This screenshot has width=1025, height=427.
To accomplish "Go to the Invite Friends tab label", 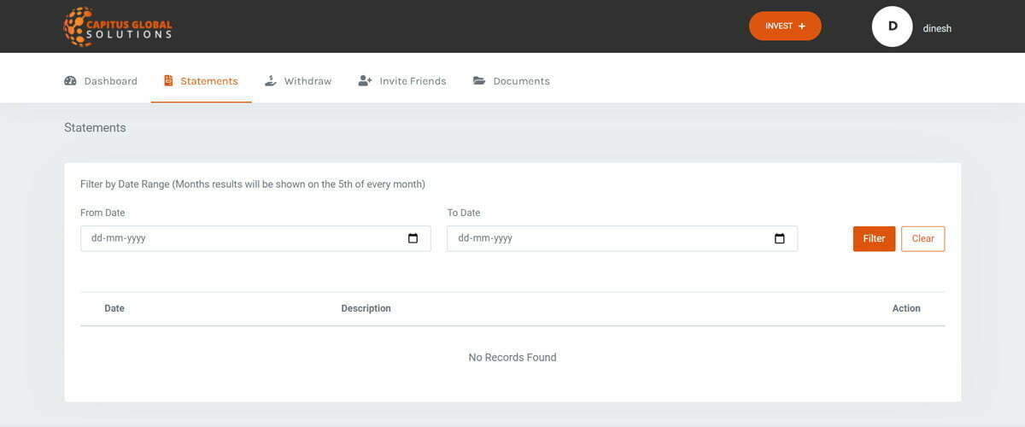I will coord(413,81).
